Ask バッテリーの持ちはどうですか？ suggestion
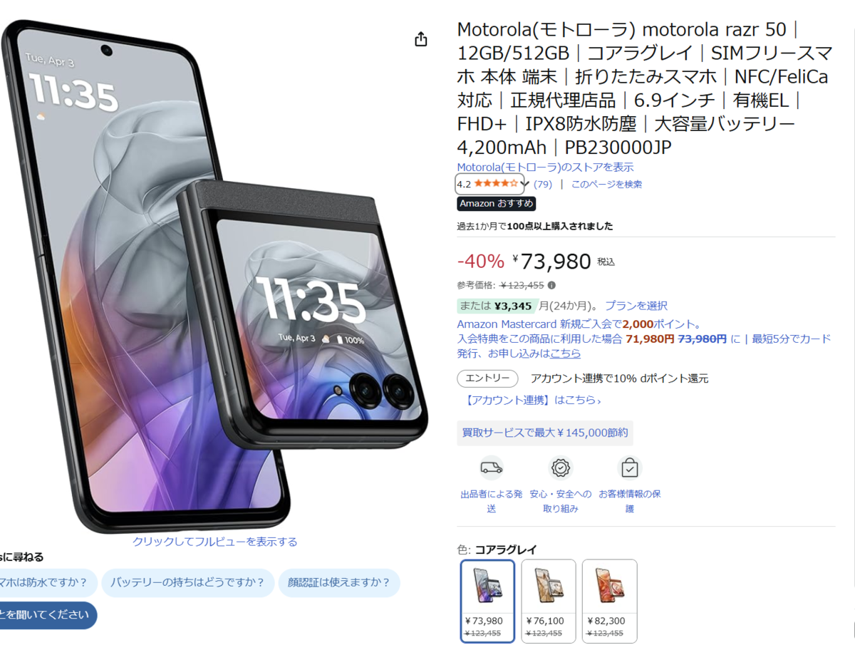 click(188, 582)
